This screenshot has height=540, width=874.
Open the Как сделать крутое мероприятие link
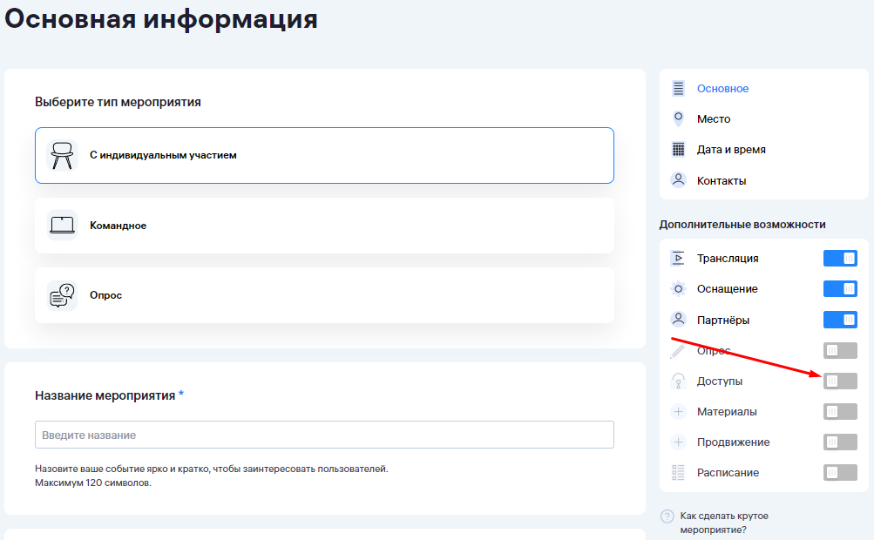tap(723, 523)
